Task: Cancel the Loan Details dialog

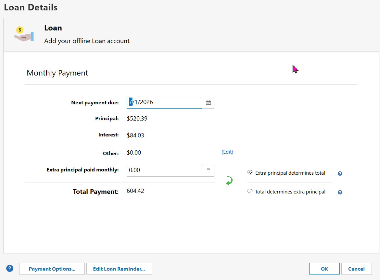Action: (356, 269)
